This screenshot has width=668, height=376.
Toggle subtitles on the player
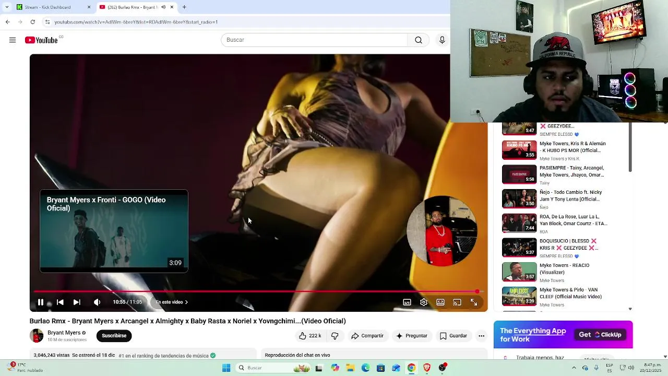(407, 302)
